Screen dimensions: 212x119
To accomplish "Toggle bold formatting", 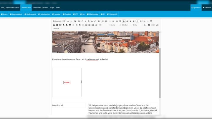I will (79, 21).
